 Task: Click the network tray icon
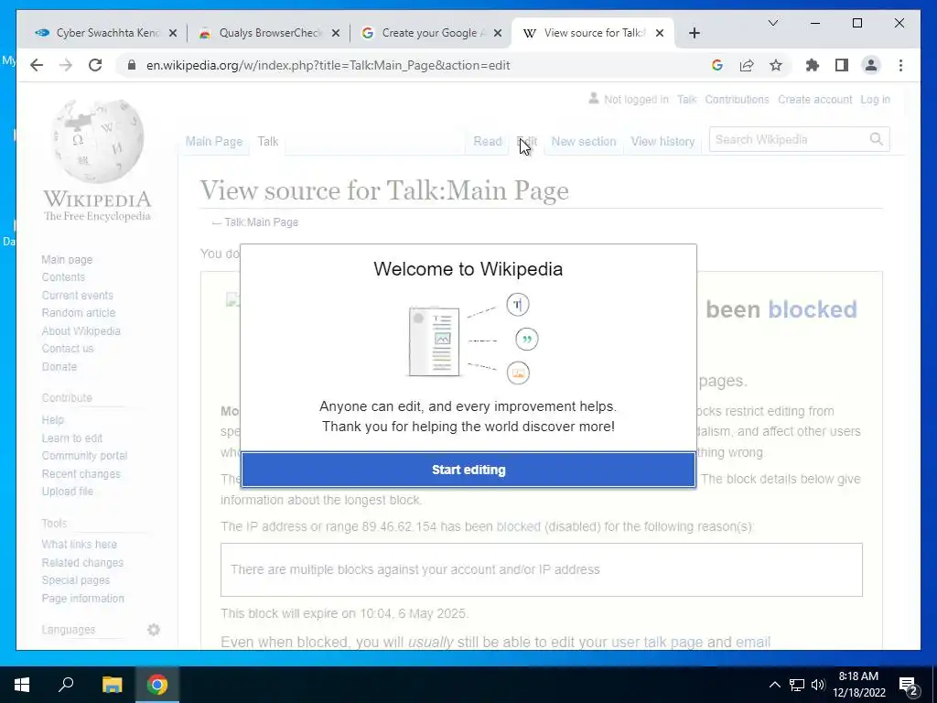(x=797, y=685)
